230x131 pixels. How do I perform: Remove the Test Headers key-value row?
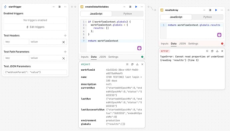pyautogui.click(x=64, y=42)
